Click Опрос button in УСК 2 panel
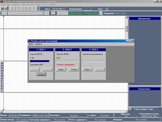Image resolution: width=162 pixels, height=122 pixels. tap(61, 69)
